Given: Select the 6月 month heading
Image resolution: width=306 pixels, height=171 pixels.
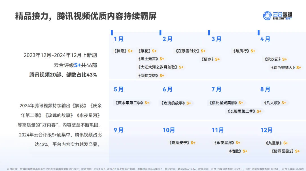Looking at the screenshot, I should pos(167,89).
